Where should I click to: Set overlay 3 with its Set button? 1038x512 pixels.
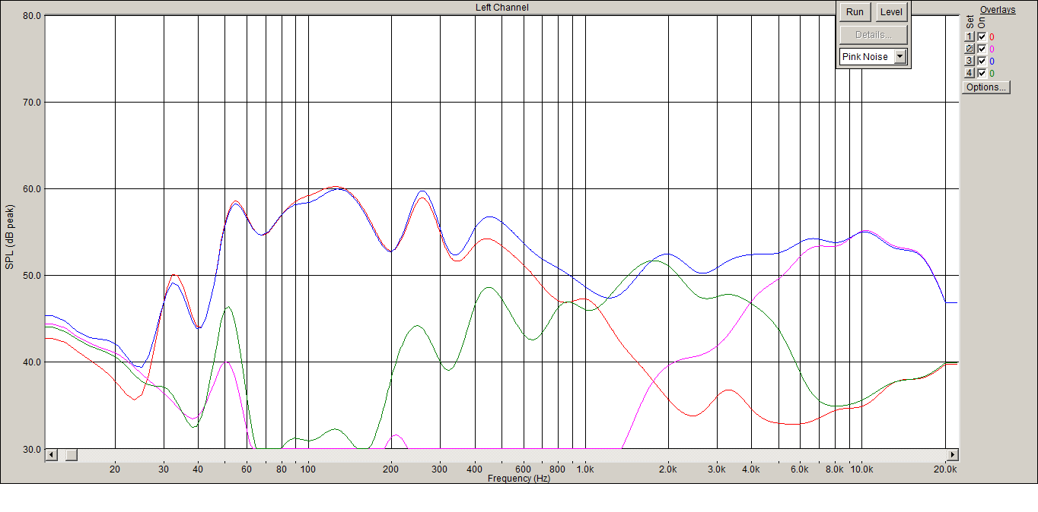(970, 61)
